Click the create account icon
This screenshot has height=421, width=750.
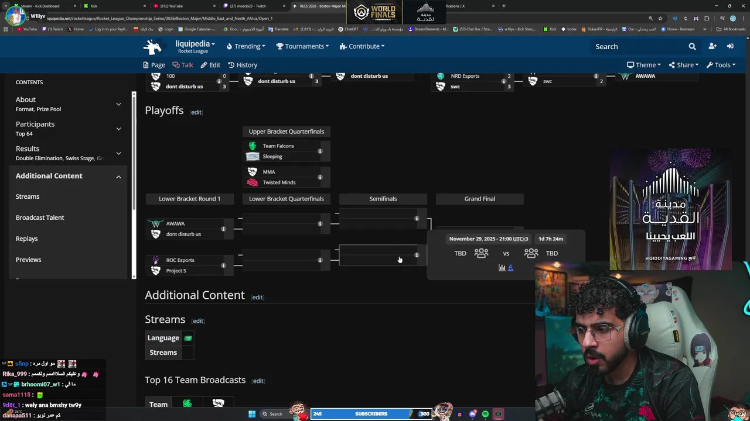(712, 46)
